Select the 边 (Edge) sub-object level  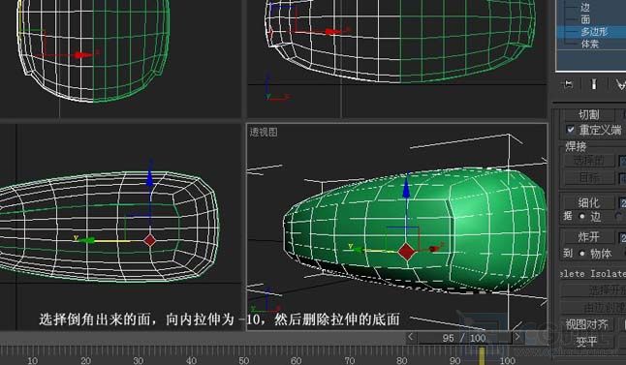click(585, 7)
